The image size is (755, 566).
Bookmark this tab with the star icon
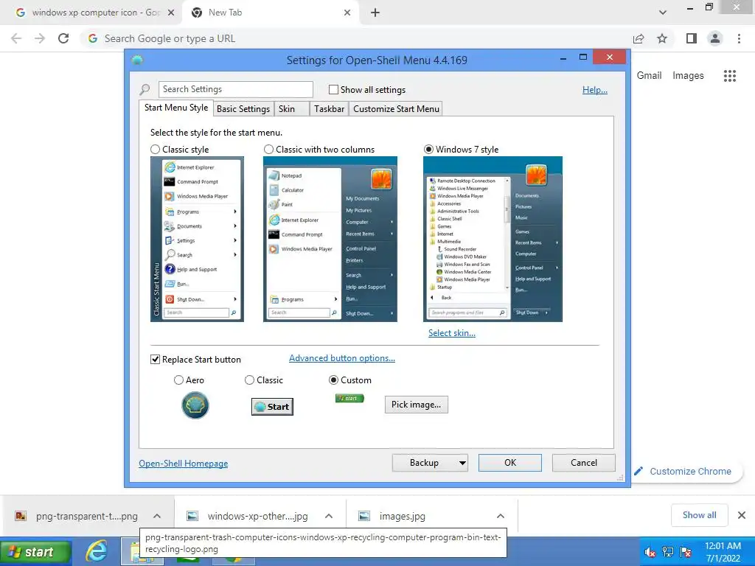(662, 38)
